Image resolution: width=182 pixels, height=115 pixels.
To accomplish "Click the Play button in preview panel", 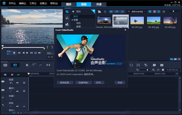I will pos(14,53).
